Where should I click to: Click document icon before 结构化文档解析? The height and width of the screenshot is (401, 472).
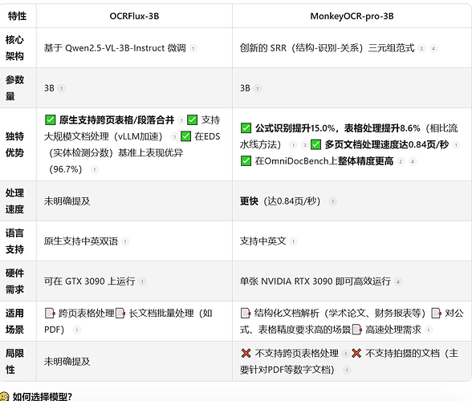(x=246, y=313)
